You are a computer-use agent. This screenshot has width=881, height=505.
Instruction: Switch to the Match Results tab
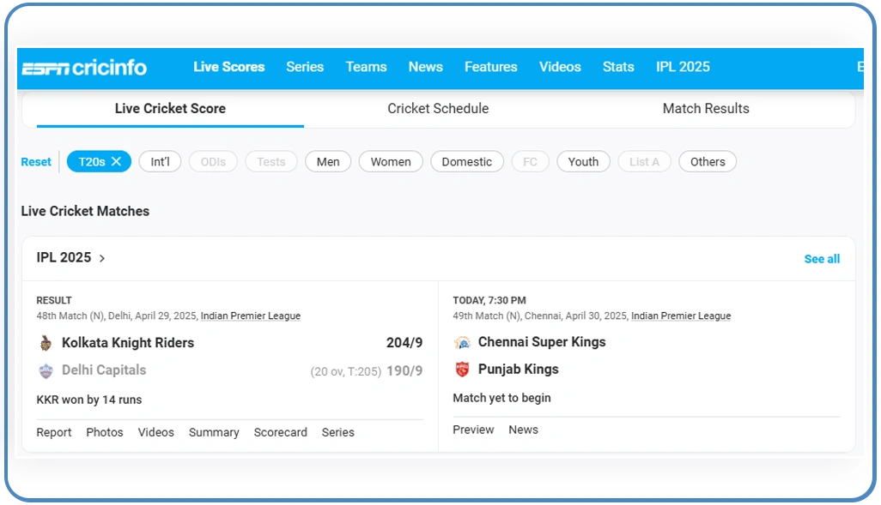pyautogui.click(x=706, y=109)
